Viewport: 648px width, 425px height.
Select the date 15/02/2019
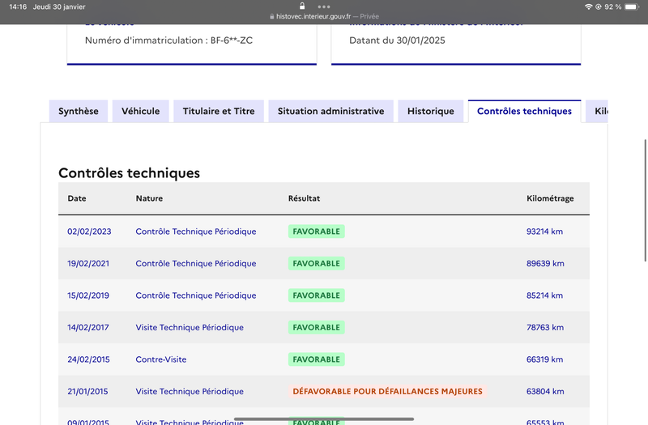[88, 295]
